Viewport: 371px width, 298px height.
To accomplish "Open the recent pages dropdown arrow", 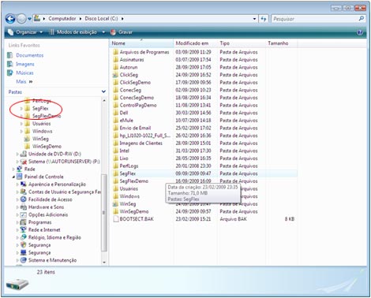I will (29, 19).
